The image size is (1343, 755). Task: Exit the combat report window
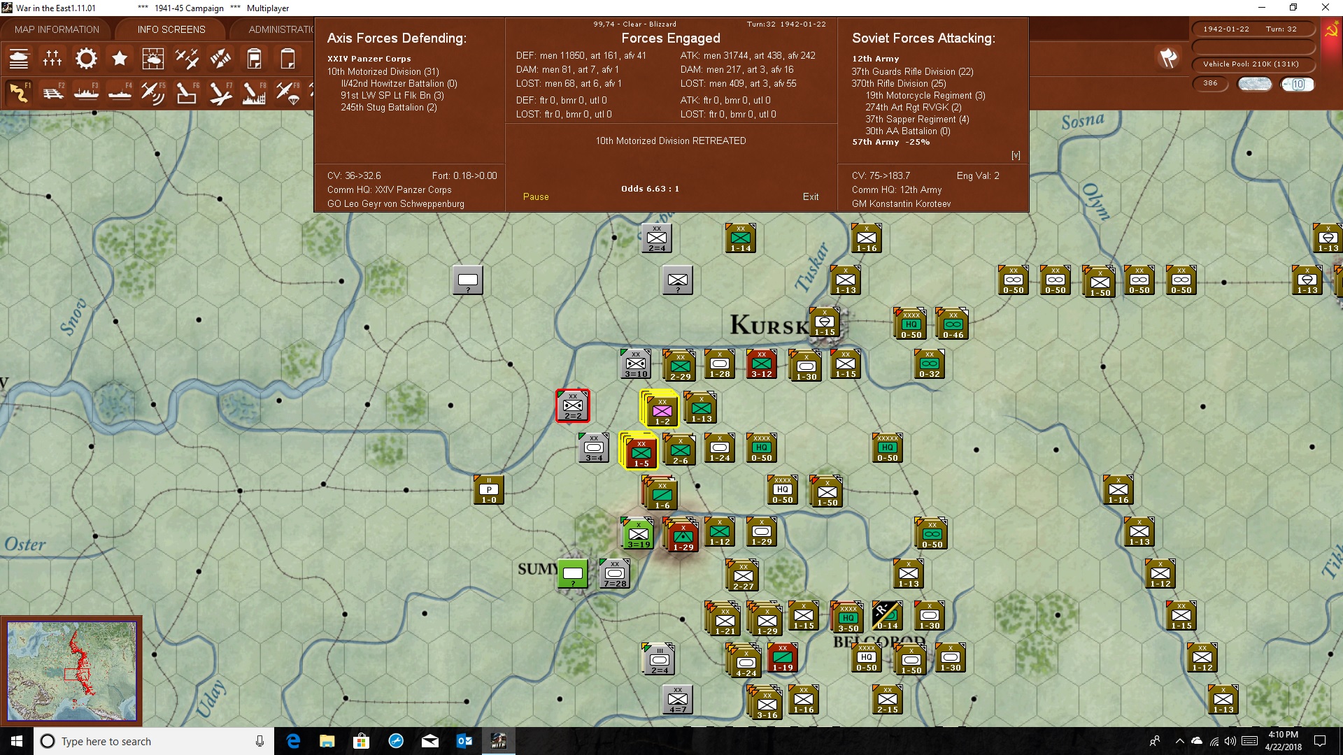click(x=811, y=197)
